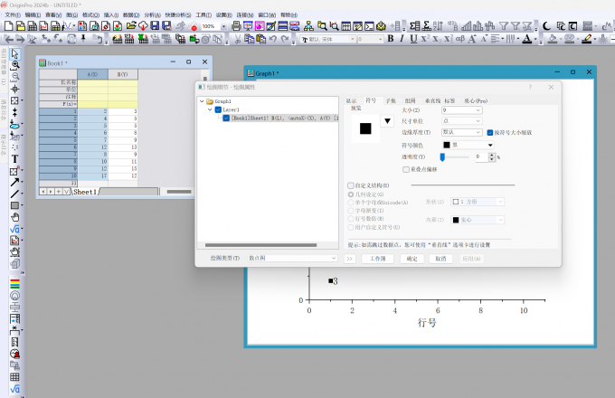Switch to the 显示 tab in plot details
The width and height of the screenshot is (615, 398).
click(x=351, y=100)
